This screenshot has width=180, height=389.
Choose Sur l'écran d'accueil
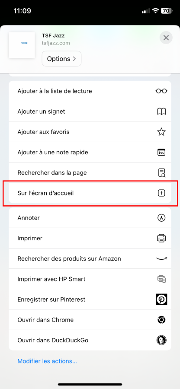[x=90, y=193]
